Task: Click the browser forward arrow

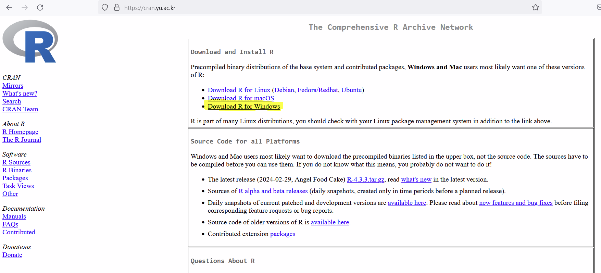Action: [x=25, y=8]
